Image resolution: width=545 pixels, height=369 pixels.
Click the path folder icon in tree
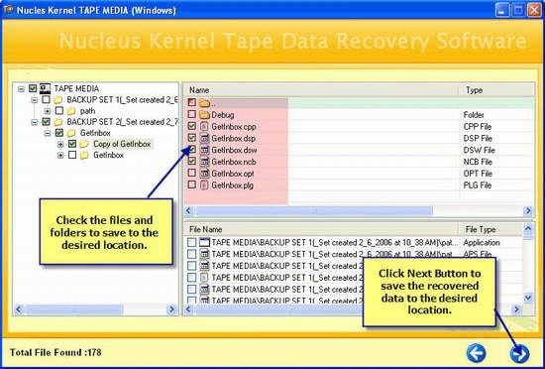tap(71, 111)
